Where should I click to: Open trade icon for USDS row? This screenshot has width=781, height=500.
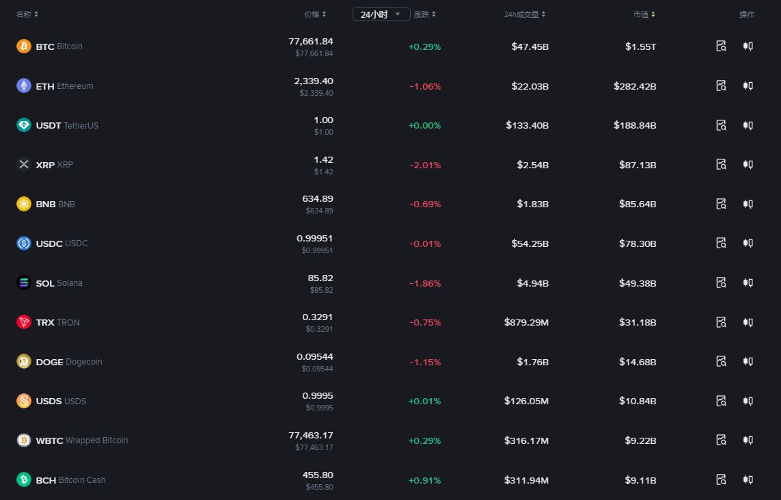click(x=748, y=401)
